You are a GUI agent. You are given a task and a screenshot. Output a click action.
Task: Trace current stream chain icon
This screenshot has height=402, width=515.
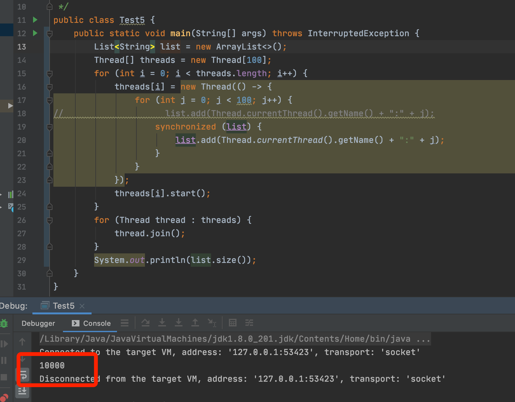tap(249, 323)
